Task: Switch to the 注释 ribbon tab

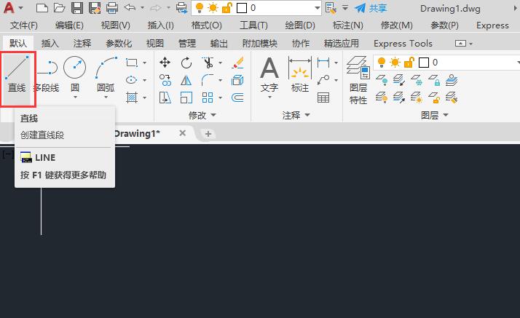Action: [x=82, y=43]
